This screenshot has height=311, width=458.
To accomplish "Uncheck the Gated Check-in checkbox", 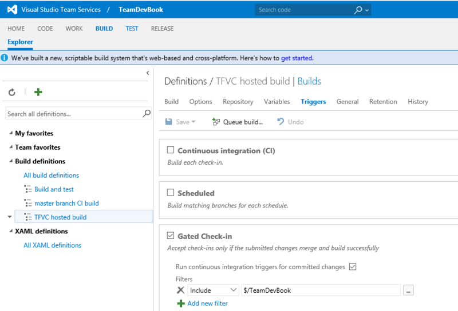I will pos(170,236).
